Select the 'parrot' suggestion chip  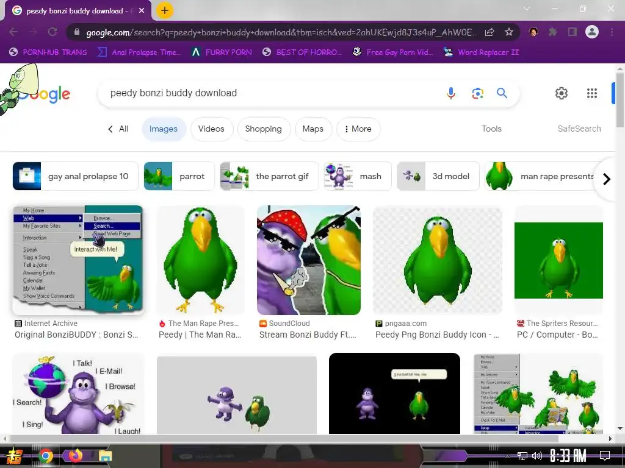click(x=179, y=176)
